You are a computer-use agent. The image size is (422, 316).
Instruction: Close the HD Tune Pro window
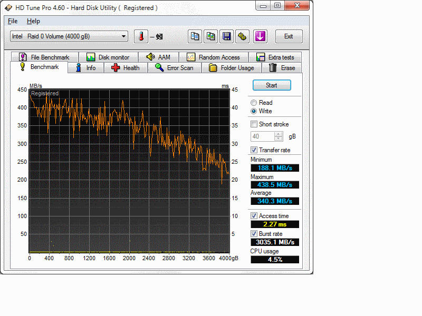(297, 6)
